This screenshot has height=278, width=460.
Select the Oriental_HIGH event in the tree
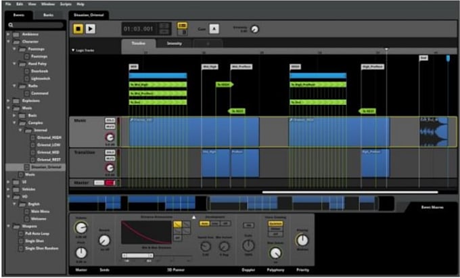[49, 137]
